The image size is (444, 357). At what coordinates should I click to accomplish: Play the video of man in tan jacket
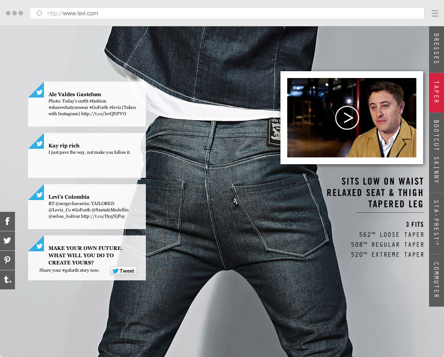click(347, 118)
